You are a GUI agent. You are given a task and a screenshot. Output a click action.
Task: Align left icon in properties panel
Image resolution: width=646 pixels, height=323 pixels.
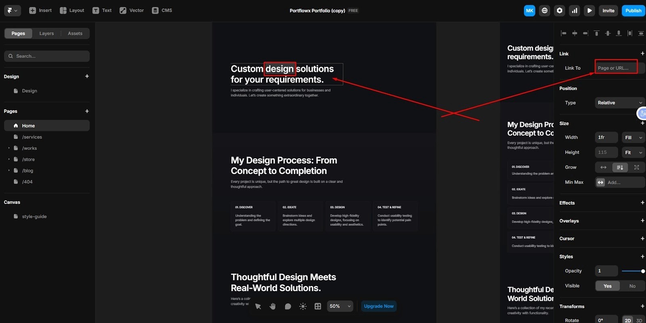pyautogui.click(x=564, y=33)
